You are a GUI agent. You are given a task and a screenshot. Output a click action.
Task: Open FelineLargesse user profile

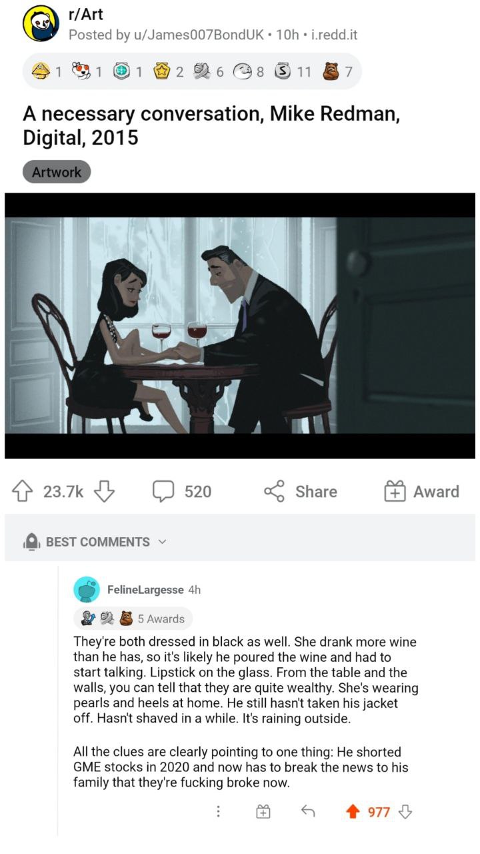click(145, 590)
